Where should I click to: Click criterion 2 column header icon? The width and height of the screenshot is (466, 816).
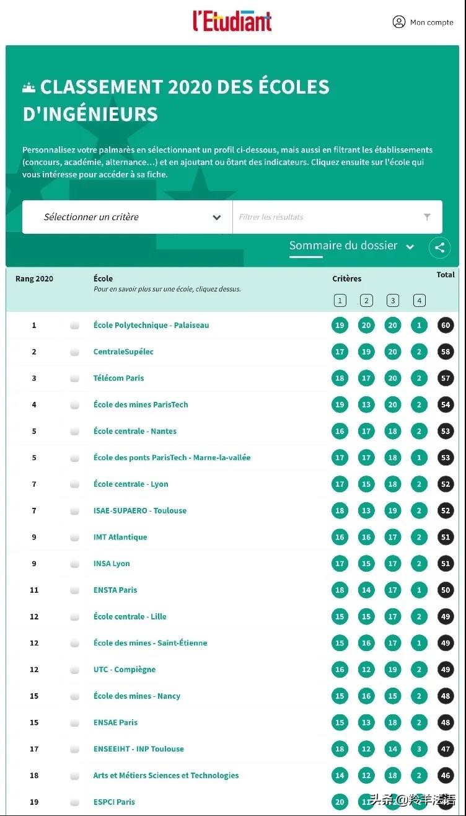coord(366,301)
